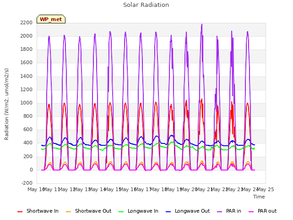Image resolution: width=293 pixels, height=220 pixels.
Task: Click the 1600 y-axis tick label
Action: tap(27, 63)
